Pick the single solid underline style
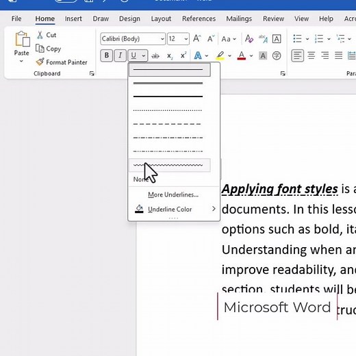The height and width of the screenshot is (356, 356). [170, 70]
